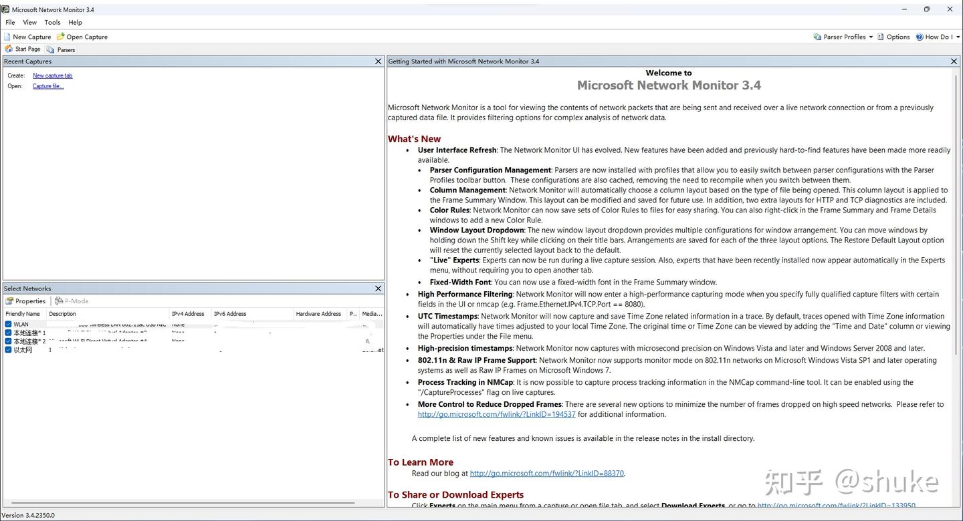Image resolution: width=963 pixels, height=521 pixels.
Task: Open the View menu
Action: [29, 22]
